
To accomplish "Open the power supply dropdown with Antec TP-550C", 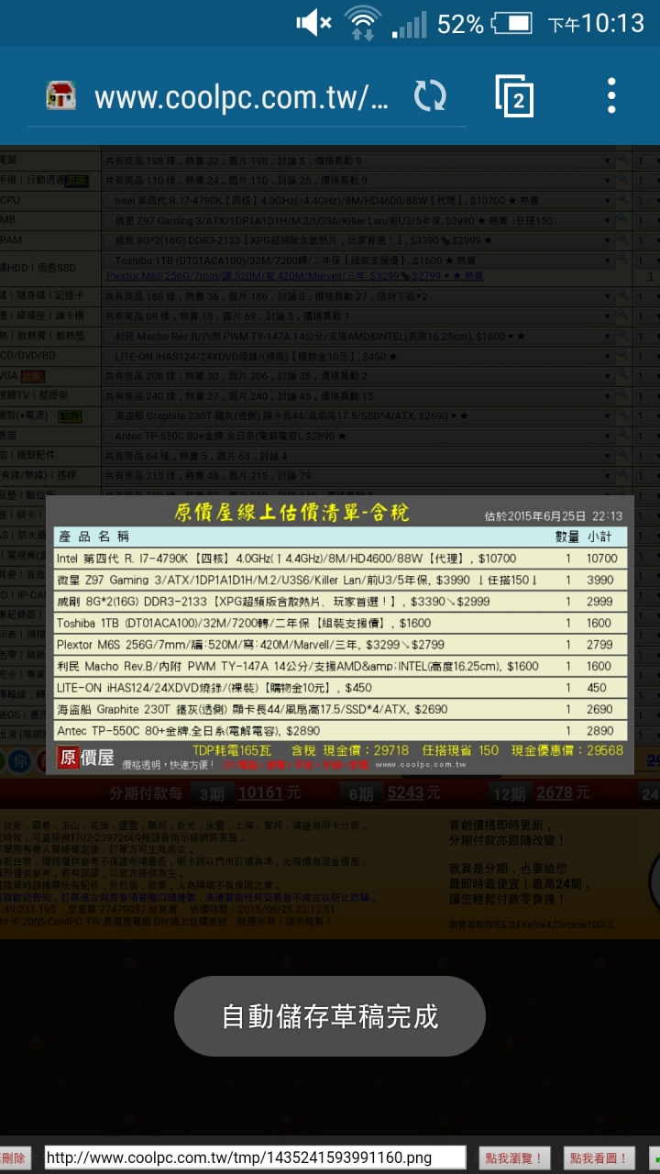I will coord(358,437).
